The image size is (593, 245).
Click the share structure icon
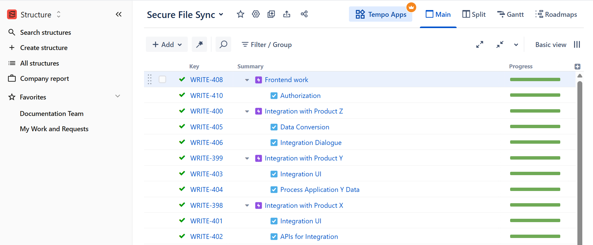(x=304, y=14)
